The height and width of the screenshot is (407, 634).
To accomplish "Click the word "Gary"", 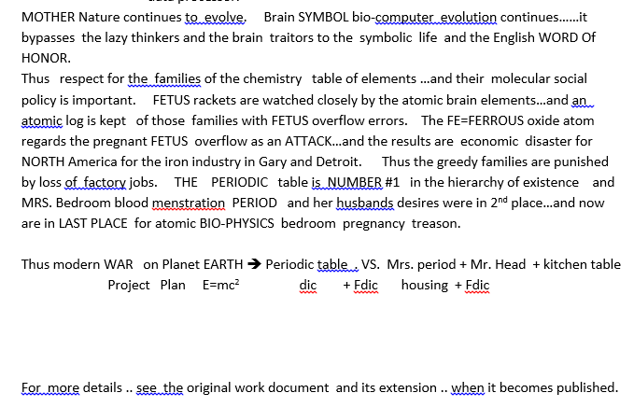I will pos(273,162).
